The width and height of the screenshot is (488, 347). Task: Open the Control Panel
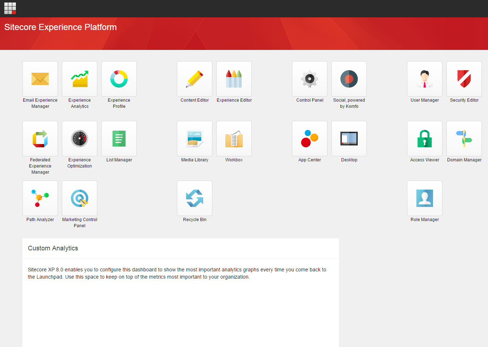coord(310,79)
